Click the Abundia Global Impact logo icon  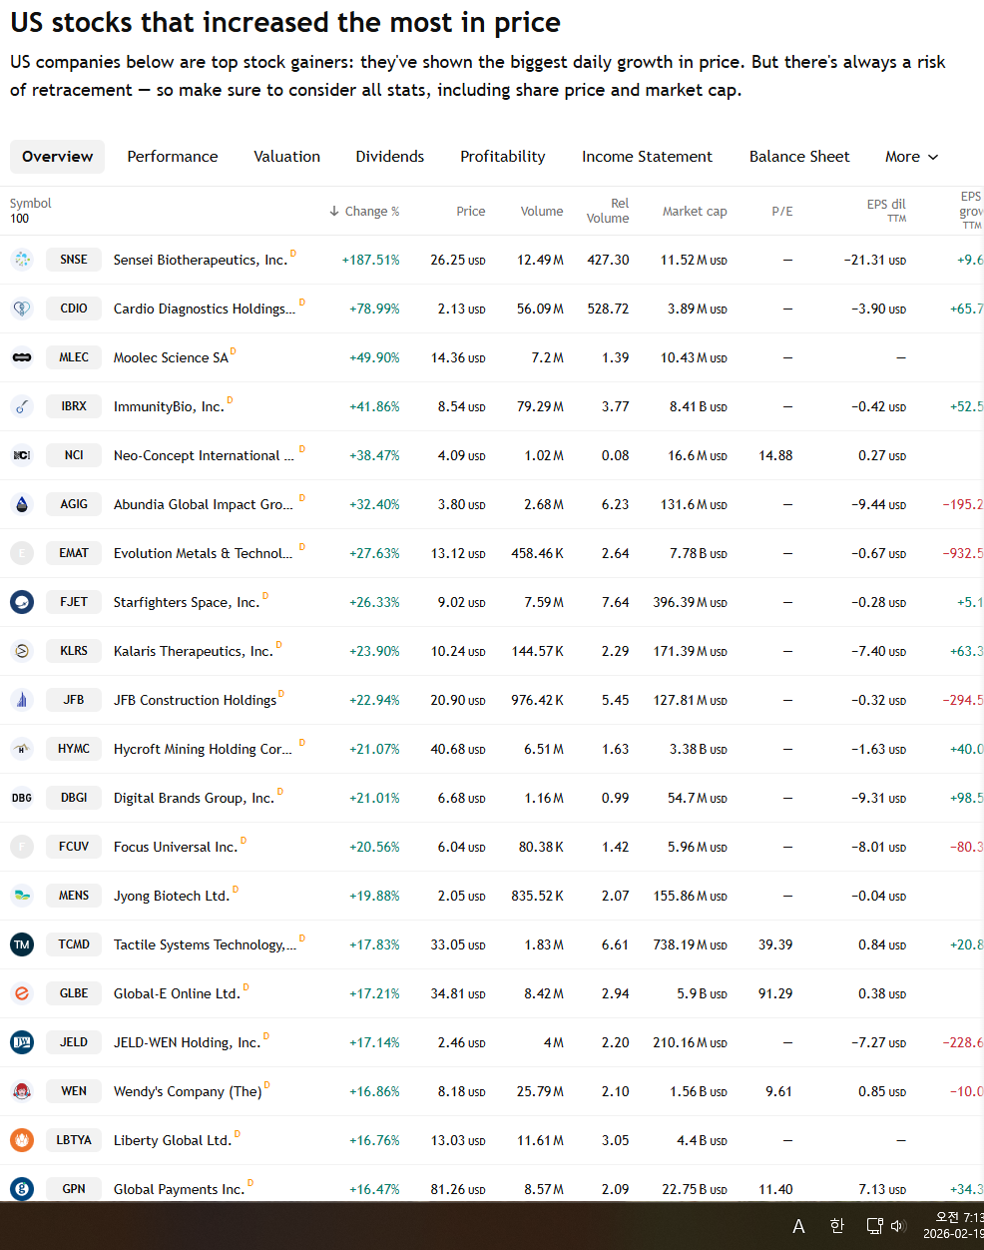click(22, 504)
